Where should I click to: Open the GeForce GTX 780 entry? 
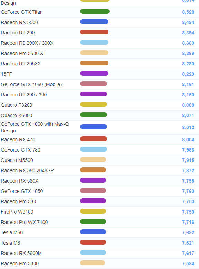coord(20,150)
